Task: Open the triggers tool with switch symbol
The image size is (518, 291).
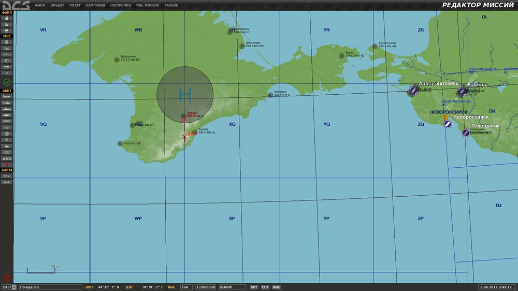Action: click(x=7, y=54)
